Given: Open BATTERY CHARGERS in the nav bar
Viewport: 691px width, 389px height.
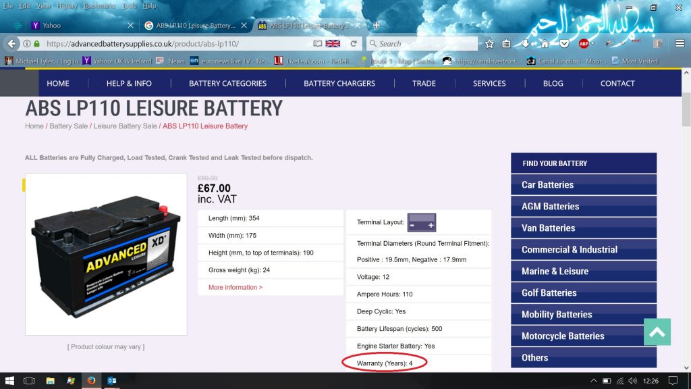Looking at the screenshot, I should (339, 83).
